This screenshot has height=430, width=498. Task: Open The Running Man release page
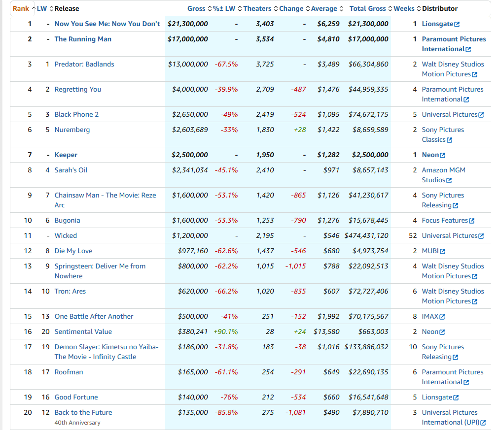[x=83, y=39]
